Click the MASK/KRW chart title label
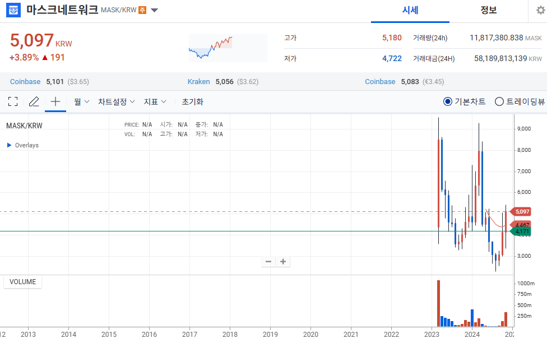 pos(24,126)
